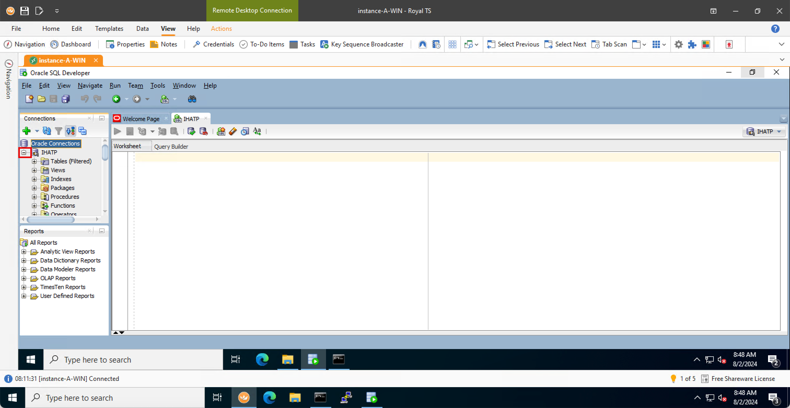Click the green plus New Connection icon
The width and height of the screenshot is (790, 408).
(27, 131)
